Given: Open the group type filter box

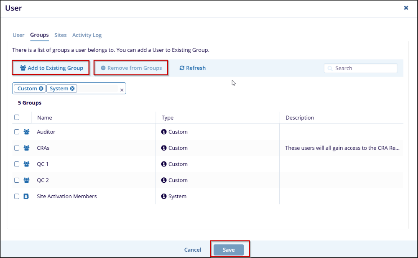Looking at the screenshot, I should pos(98,89).
